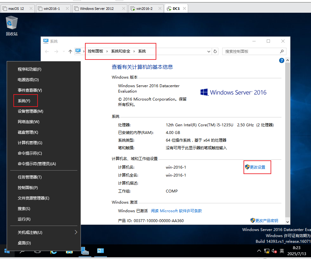The image size is (311, 259).
Task: Choose 控制面板(P) in the menu
Action: (44, 188)
